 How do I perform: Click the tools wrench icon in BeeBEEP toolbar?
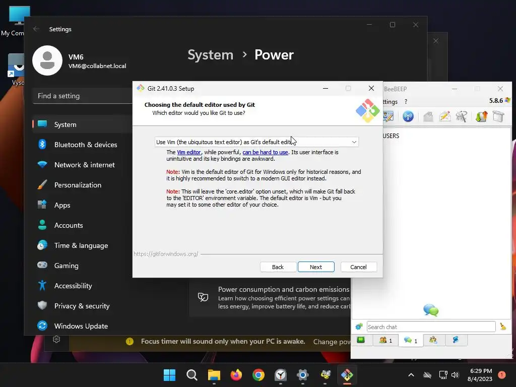(x=462, y=116)
